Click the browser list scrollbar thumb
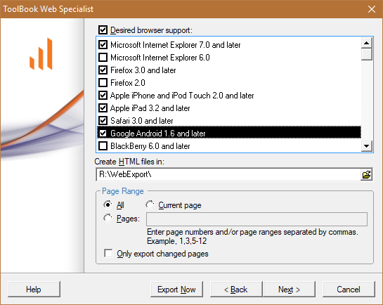Image resolution: width=383 pixels, height=305 pixels. tap(366, 54)
